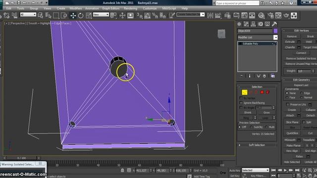Viewport: 317px width, 178px height.
Task: Click the Hide Selected button
Action: point(292,162)
